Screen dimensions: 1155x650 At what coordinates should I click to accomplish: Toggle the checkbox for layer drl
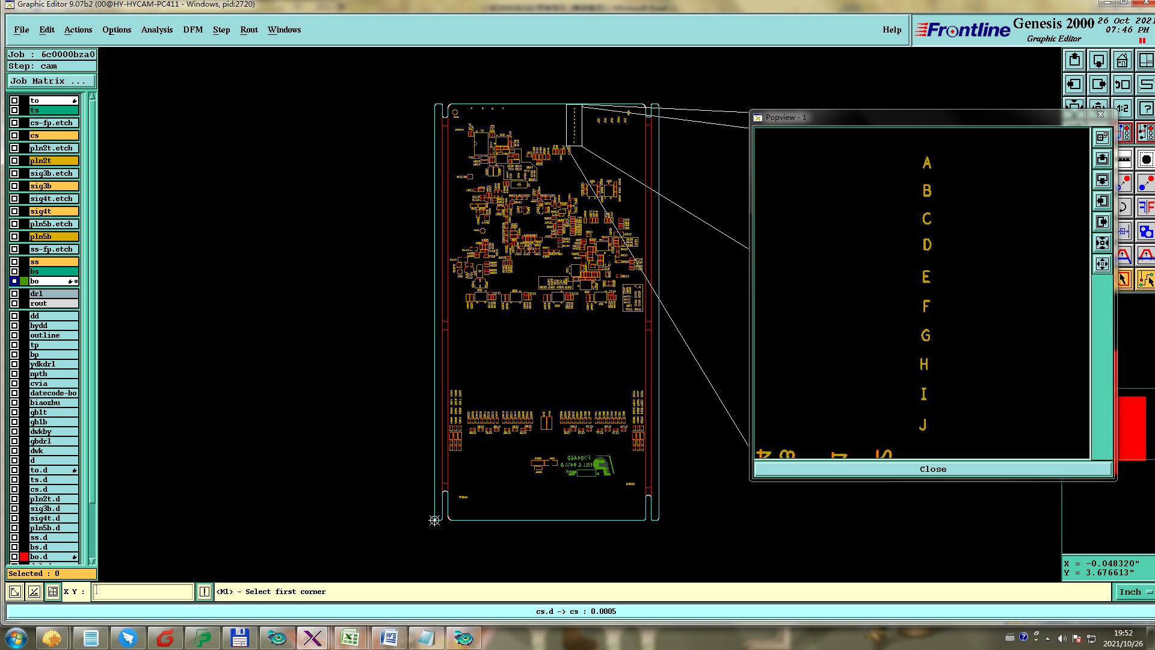click(x=14, y=294)
